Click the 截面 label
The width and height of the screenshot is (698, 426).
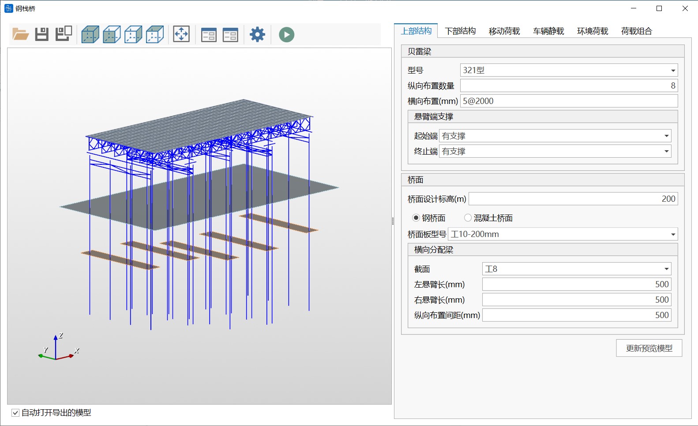pos(422,269)
